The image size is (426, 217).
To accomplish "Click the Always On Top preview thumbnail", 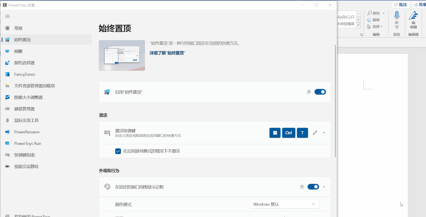I will [122, 56].
